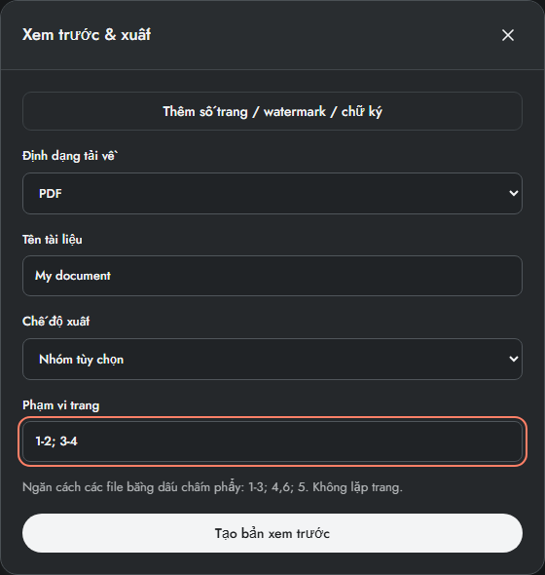Click into the Phạm vi trang field
Viewport: 545px width, 575px height.
[x=272, y=441]
